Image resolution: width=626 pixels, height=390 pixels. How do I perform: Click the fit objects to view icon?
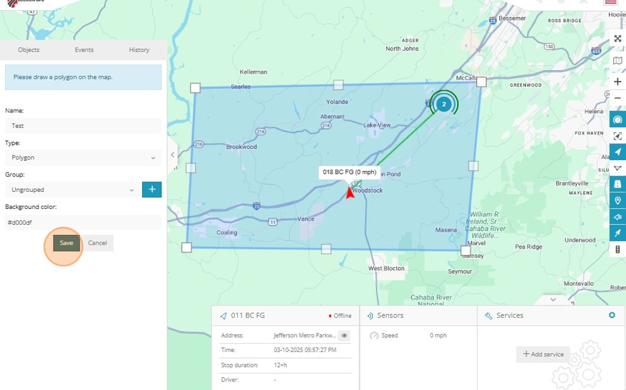[617, 136]
